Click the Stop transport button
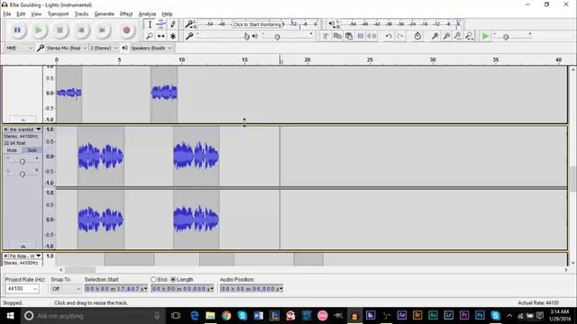 pos(60,30)
